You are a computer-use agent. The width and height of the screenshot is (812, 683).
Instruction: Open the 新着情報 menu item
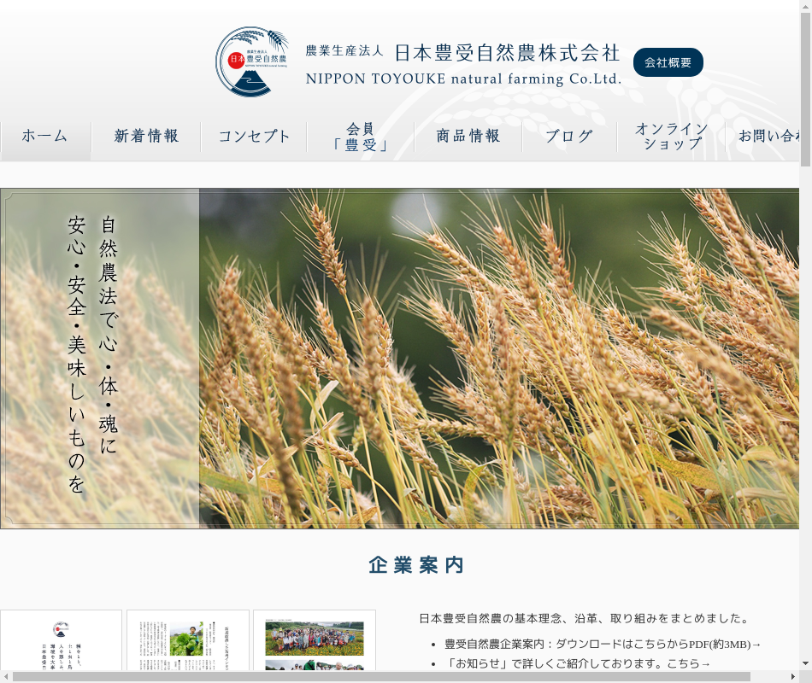coord(146,137)
